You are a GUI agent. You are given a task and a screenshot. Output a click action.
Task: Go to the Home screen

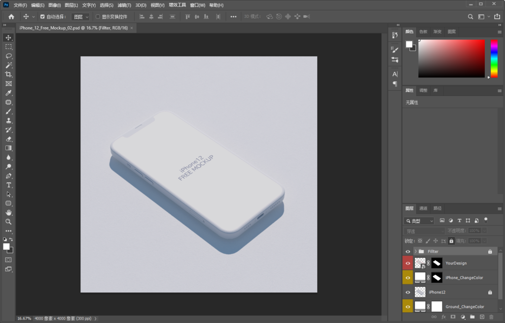(x=11, y=17)
